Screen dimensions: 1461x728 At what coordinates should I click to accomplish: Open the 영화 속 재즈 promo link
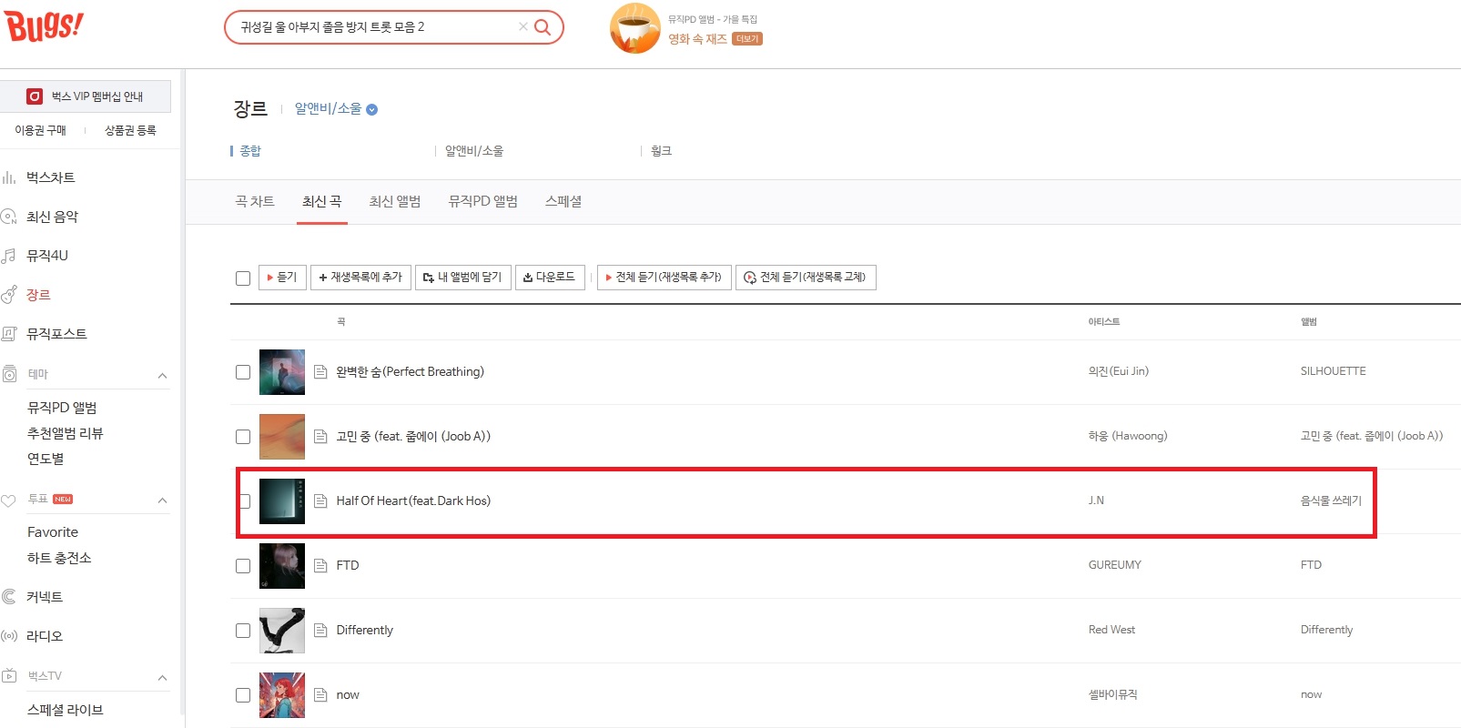pyautogui.click(x=697, y=39)
